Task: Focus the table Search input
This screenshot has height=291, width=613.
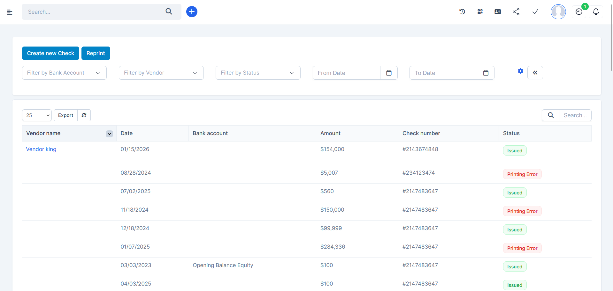Action: (575, 115)
